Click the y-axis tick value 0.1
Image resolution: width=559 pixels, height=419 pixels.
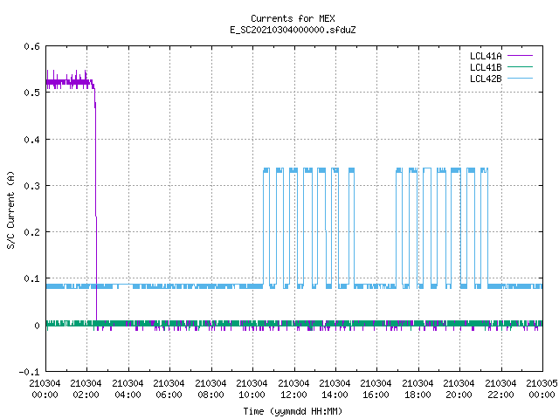32,278
